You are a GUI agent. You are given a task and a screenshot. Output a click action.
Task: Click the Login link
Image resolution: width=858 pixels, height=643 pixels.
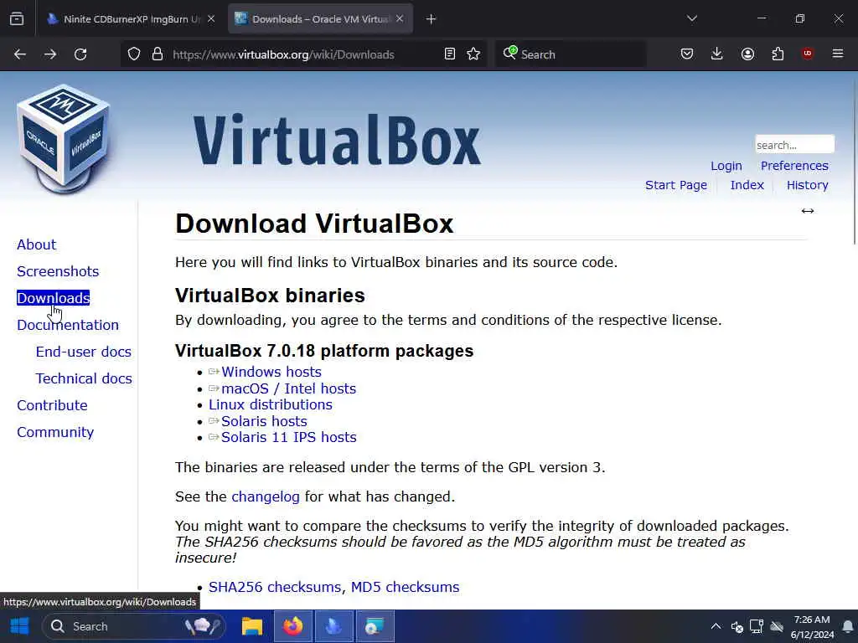click(x=726, y=166)
